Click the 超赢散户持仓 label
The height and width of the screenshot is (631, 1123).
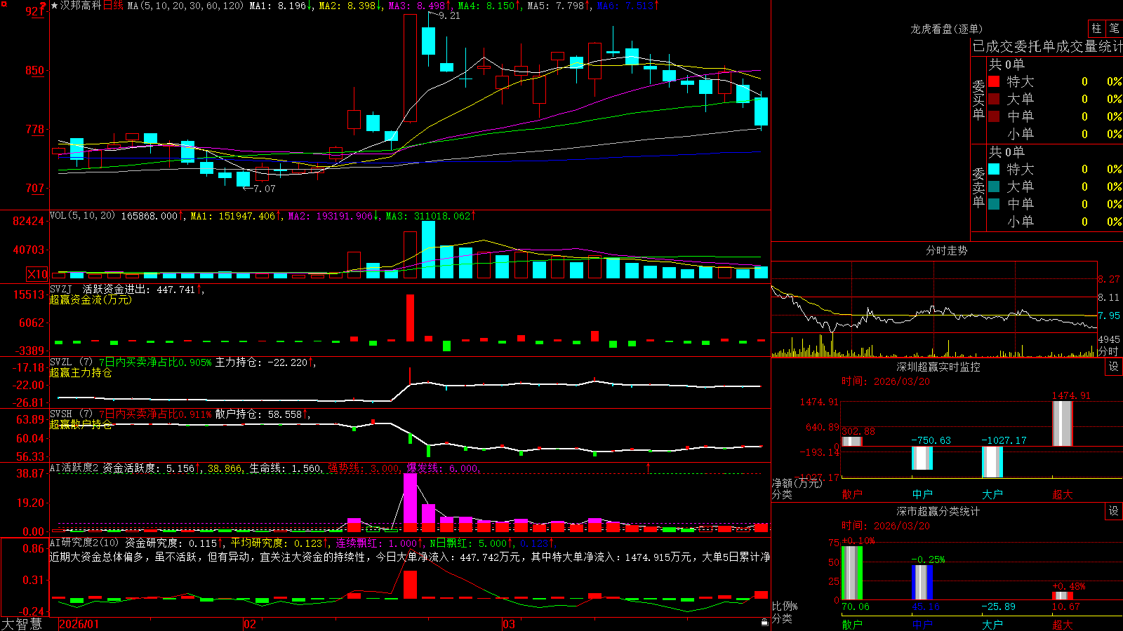point(81,424)
